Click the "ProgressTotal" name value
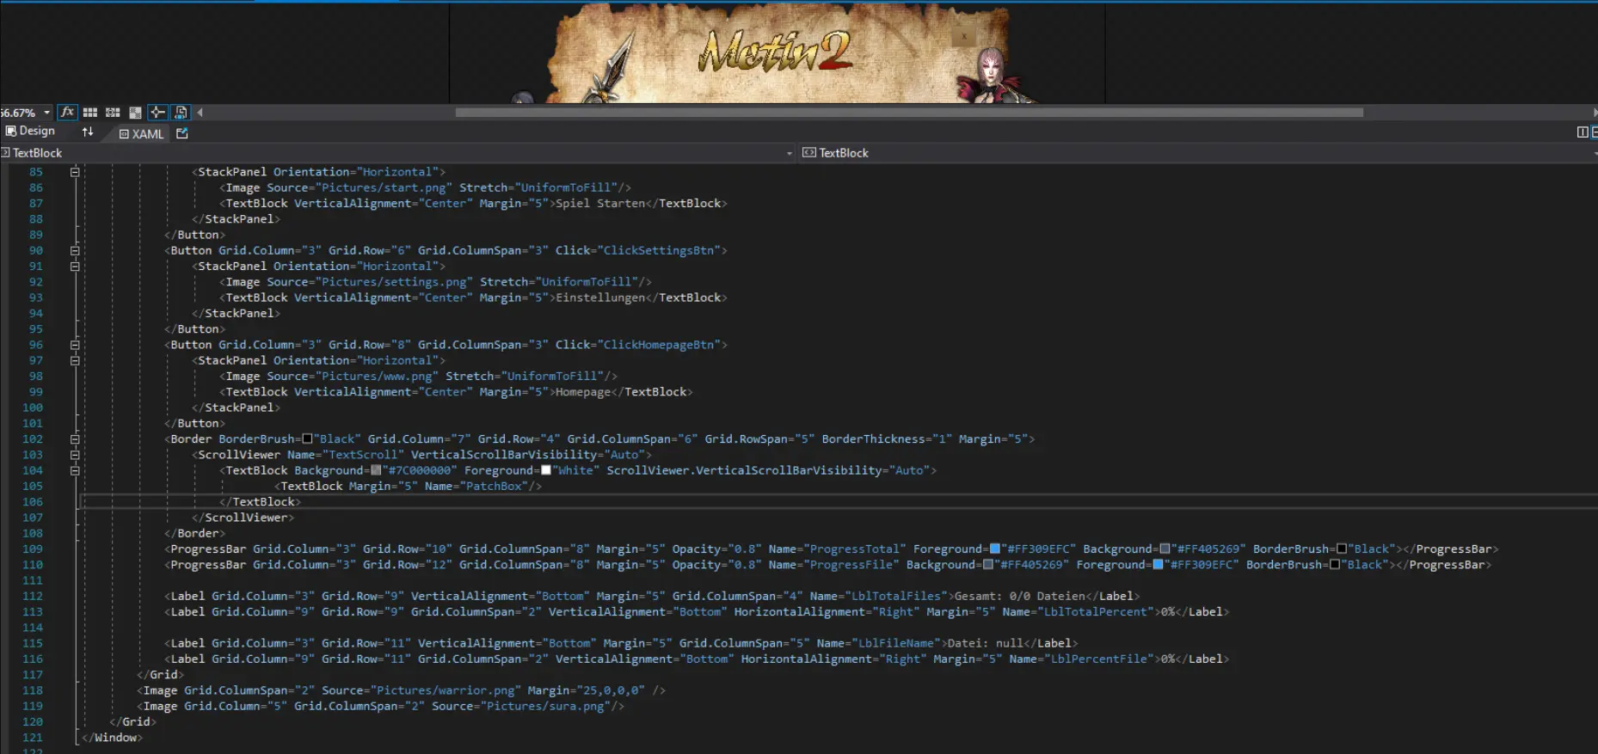 click(x=855, y=549)
